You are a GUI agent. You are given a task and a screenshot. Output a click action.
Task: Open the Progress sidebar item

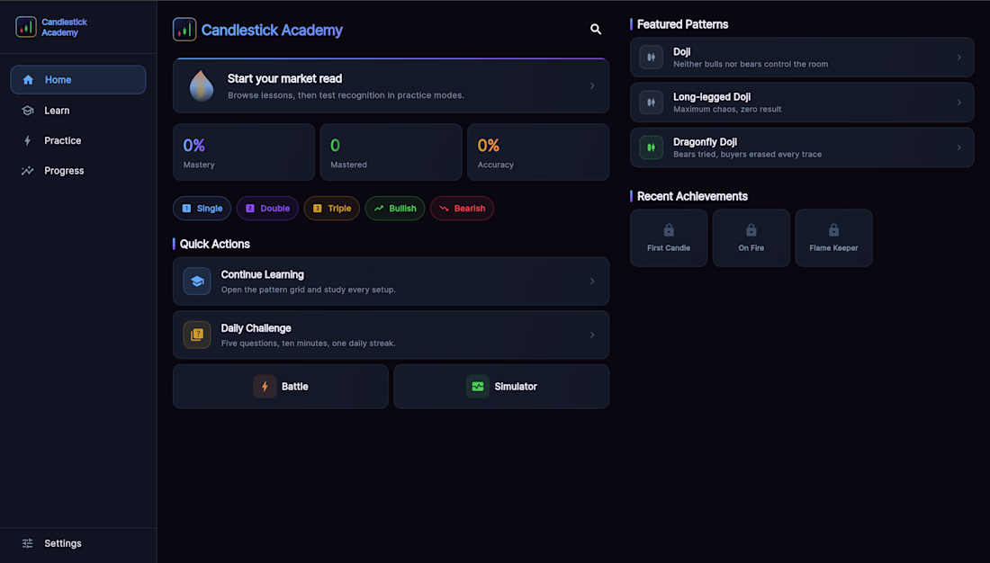click(64, 171)
